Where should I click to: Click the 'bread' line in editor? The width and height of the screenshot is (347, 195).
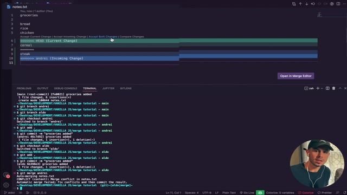(x=25, y=24)
